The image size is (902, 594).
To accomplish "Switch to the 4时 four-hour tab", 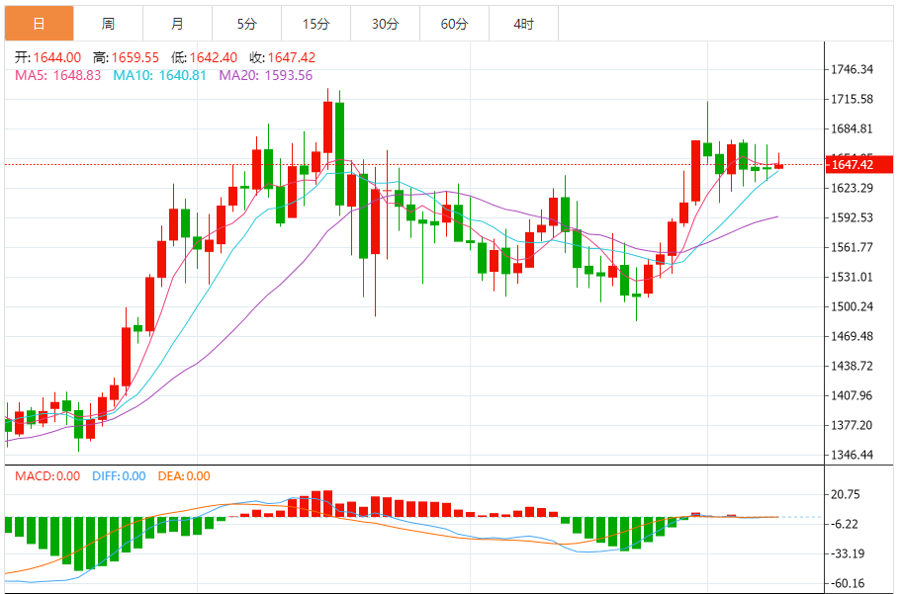I will pos(524,23).
